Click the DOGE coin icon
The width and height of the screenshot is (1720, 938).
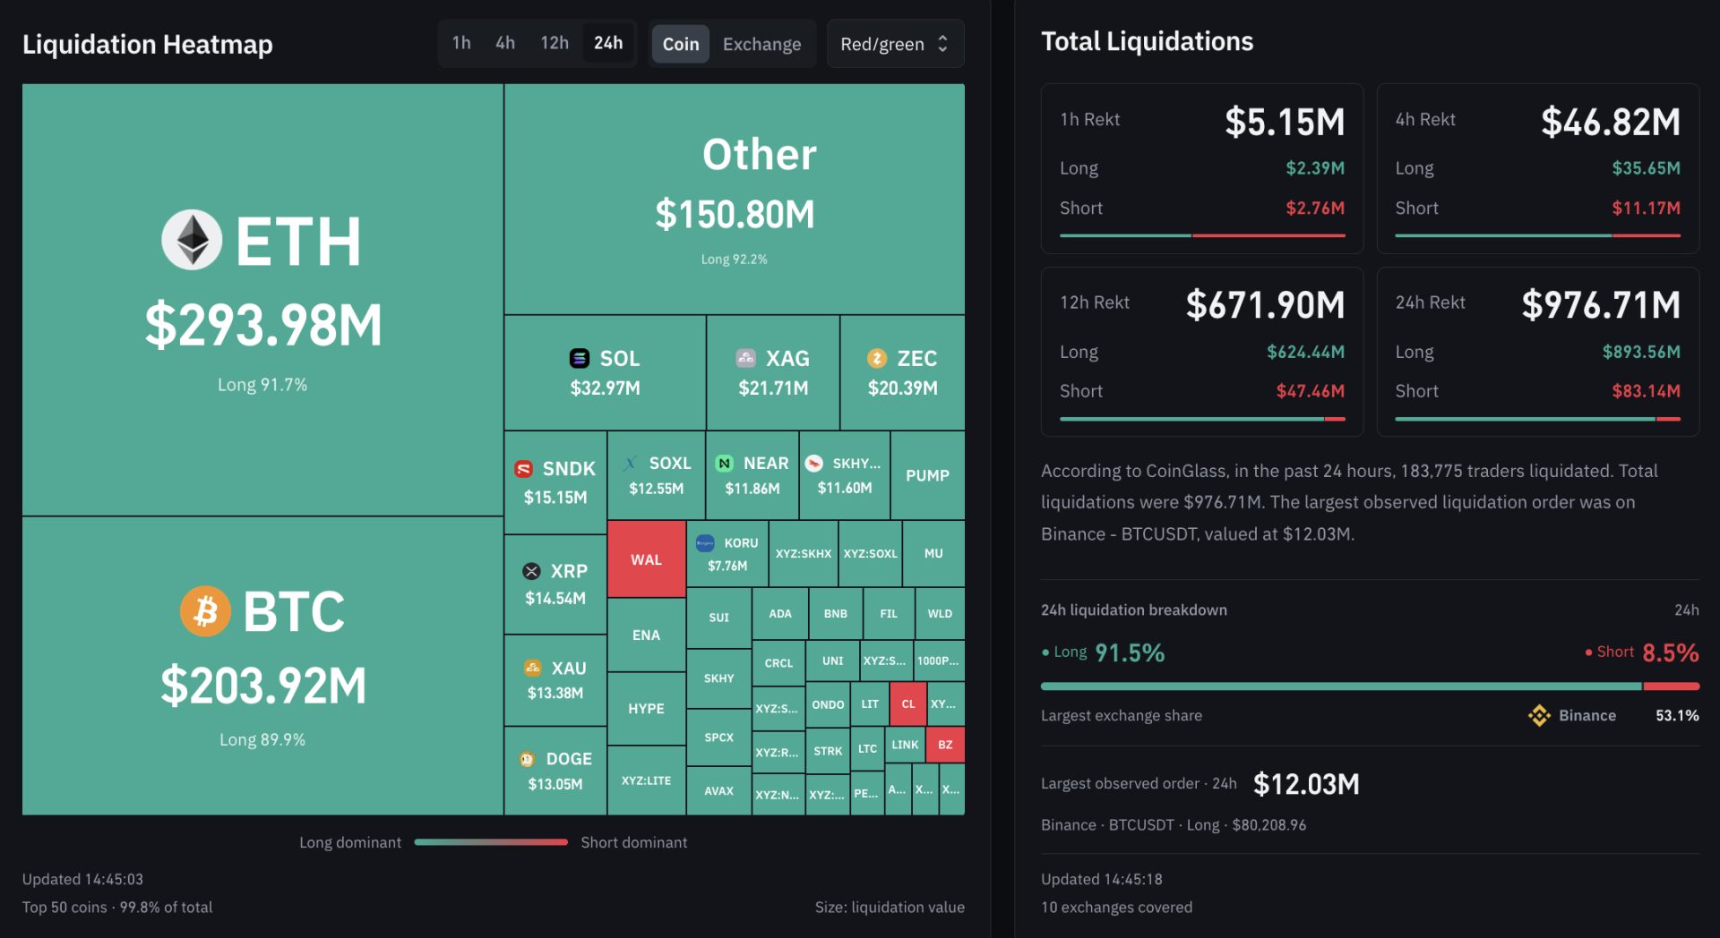pyautogui.click(x=527, y=759)
